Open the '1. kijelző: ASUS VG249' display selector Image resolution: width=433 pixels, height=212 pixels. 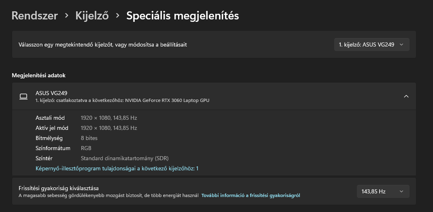(372, 45)
